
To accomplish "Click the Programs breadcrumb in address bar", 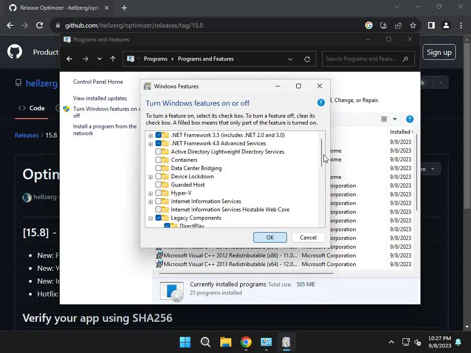I will point(155,59).
